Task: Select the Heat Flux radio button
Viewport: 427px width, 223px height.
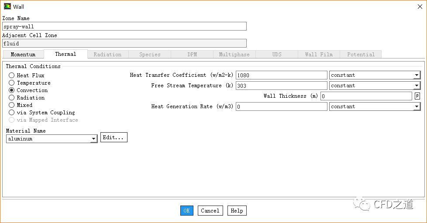Action: tap(12, 75)
